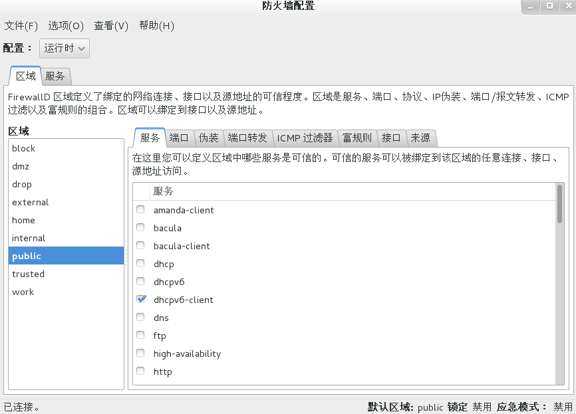This screenshot has width=576, height=414.
Task: Click the 锁定 禁用 status entry
Action: click(470, 407)
